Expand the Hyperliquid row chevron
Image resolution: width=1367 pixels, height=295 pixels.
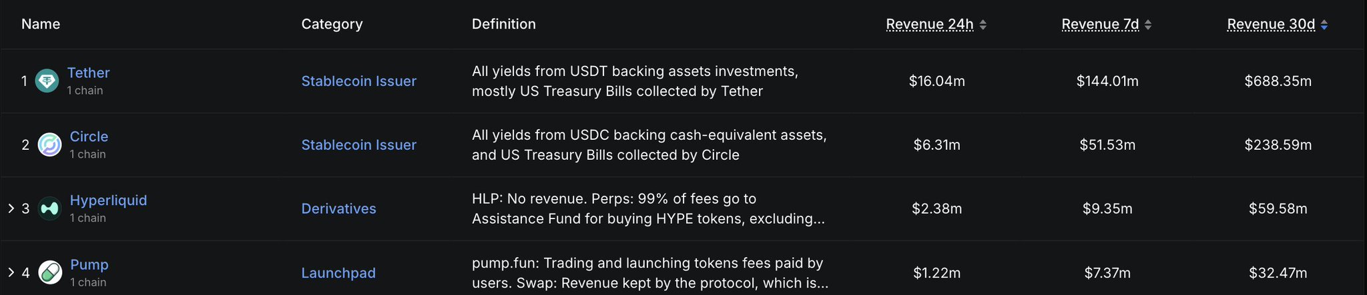point(11,208)
